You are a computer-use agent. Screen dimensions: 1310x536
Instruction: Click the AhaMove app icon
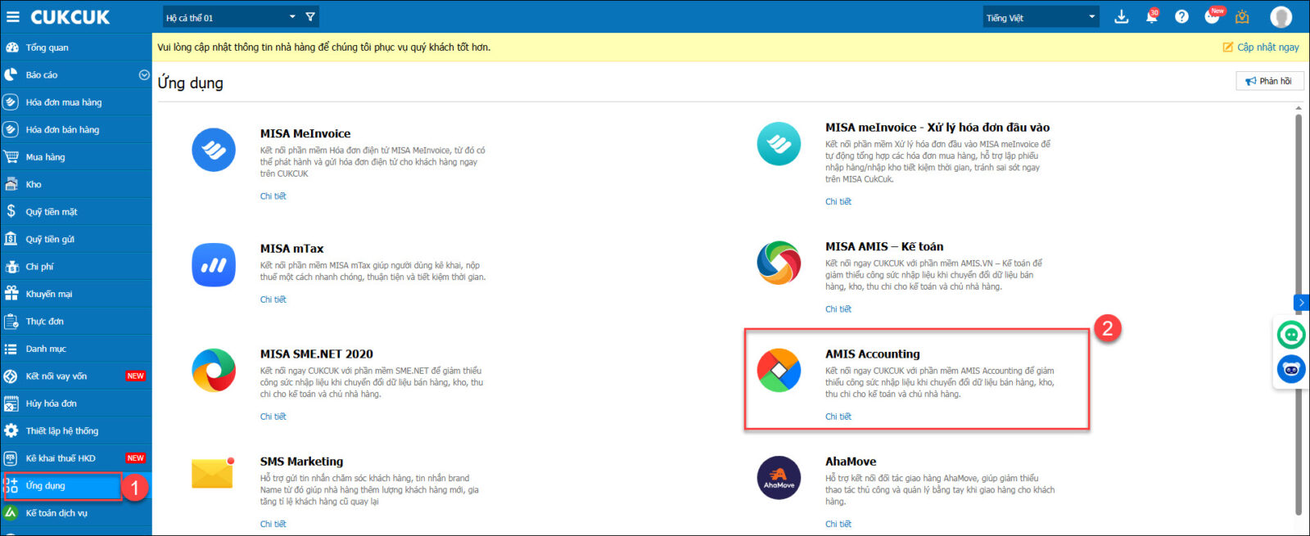pos(779,478)
